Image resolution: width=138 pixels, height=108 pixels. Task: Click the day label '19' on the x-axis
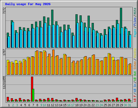point(81,105)
